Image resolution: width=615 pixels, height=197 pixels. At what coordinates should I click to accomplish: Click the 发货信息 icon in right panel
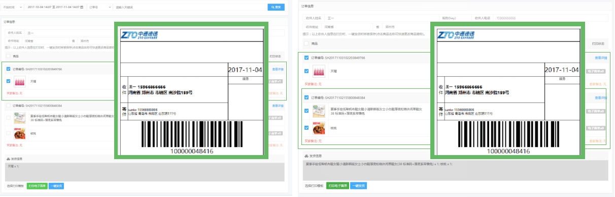[306, 156]
